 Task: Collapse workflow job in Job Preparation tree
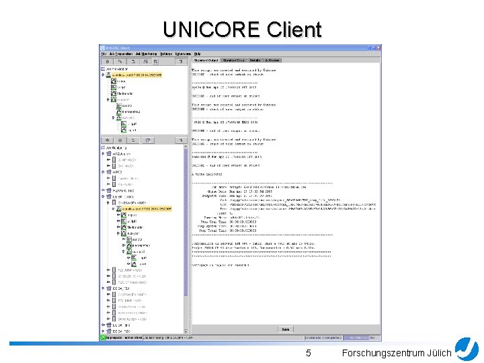[x=103, y=75]
